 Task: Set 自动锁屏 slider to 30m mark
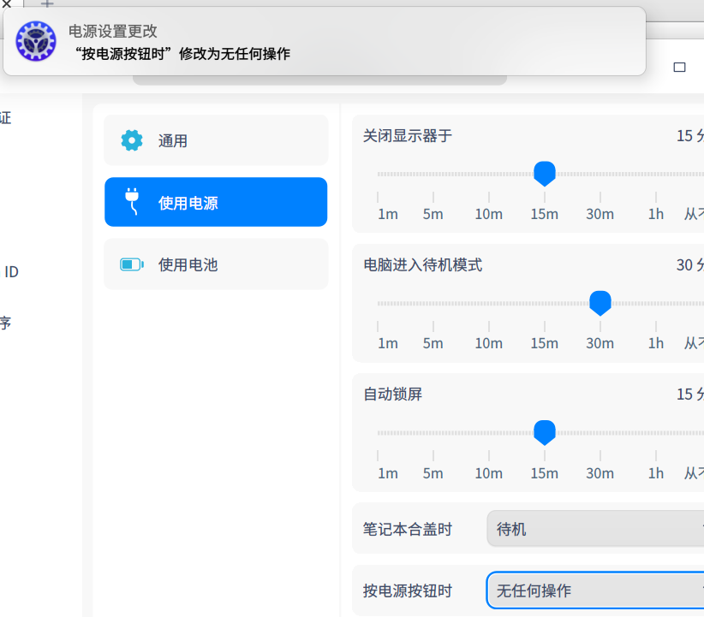pyautogui.click(x=600, y=433)
